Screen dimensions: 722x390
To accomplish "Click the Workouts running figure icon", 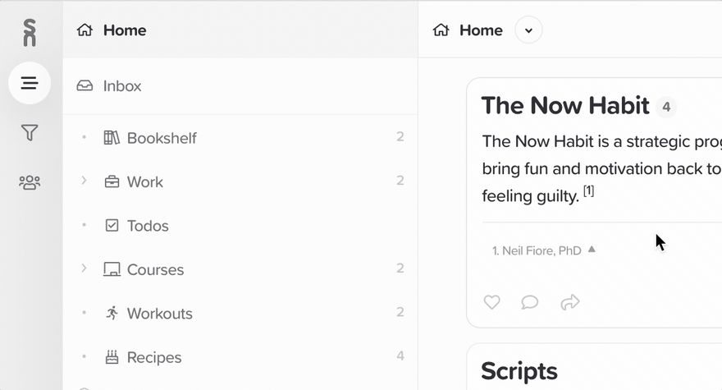I will [112, 313].
